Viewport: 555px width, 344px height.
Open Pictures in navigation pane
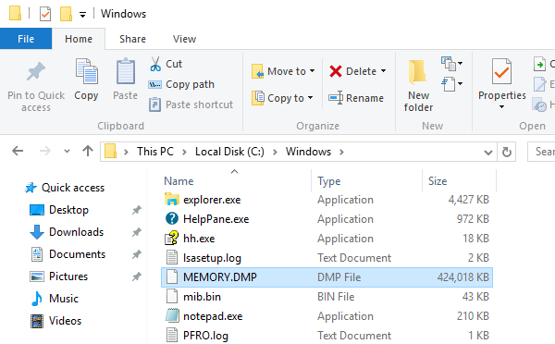68,276
